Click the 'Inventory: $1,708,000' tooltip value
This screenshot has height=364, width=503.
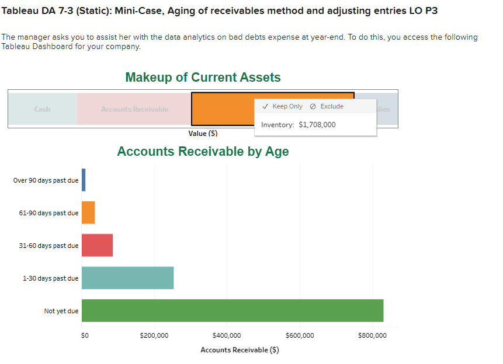point(299,125)
